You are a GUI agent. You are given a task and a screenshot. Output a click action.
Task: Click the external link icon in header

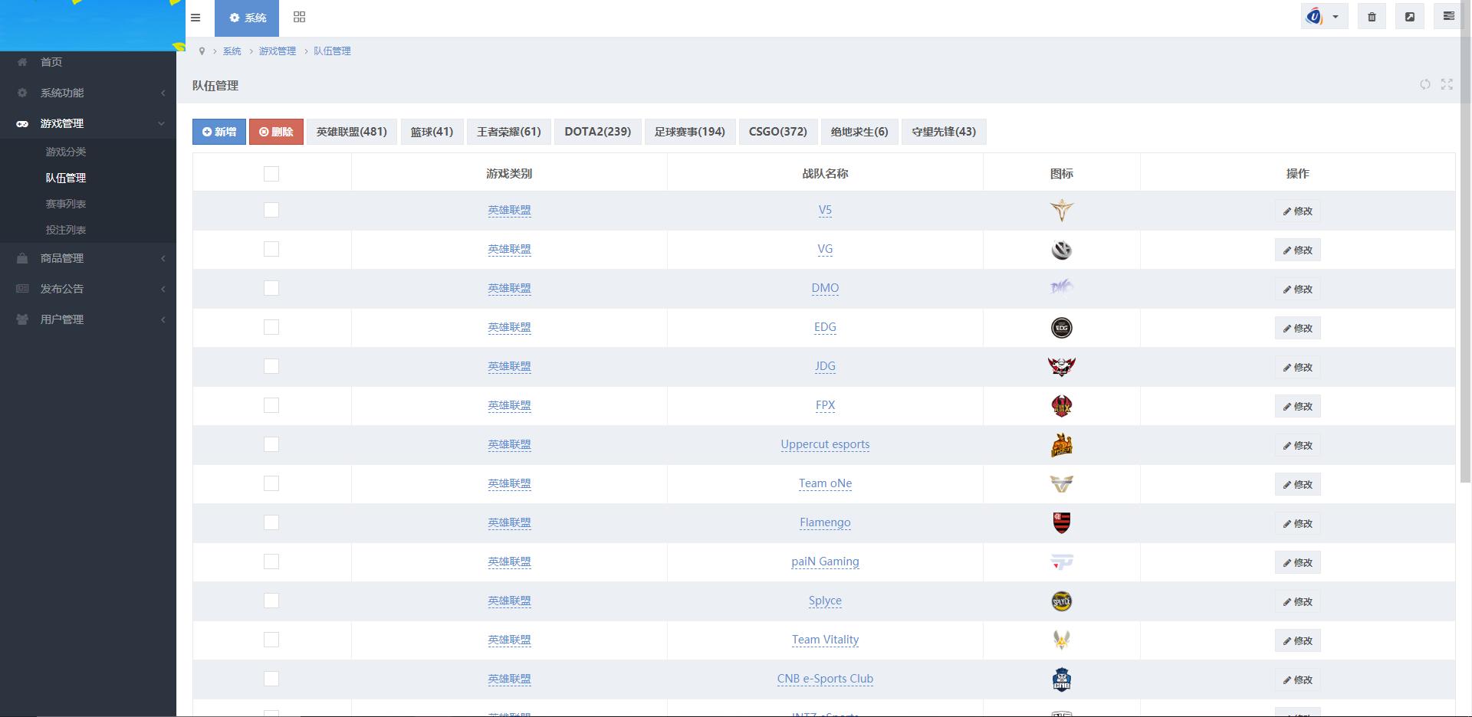click(1409, 17)
